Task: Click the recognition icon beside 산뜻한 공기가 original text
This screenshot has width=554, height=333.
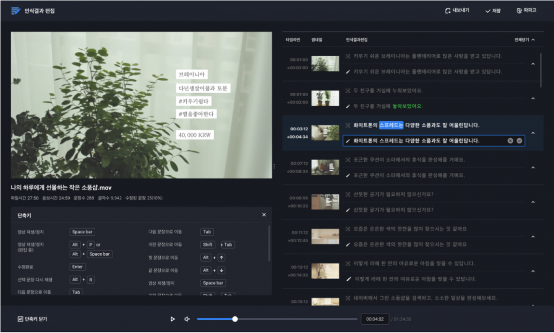Action: (x=348, y=194)
